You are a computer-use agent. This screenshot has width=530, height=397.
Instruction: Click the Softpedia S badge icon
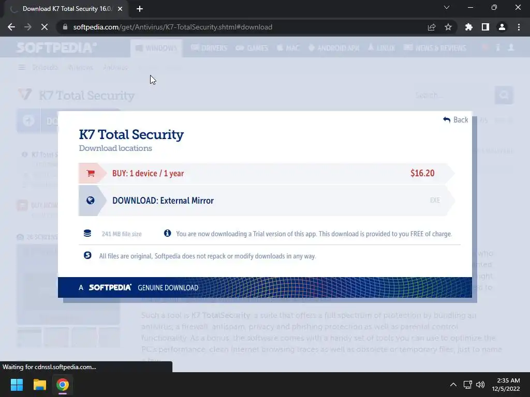coord(87,255)
